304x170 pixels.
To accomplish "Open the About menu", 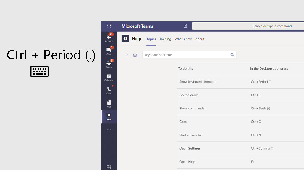I will coord(200,39).
